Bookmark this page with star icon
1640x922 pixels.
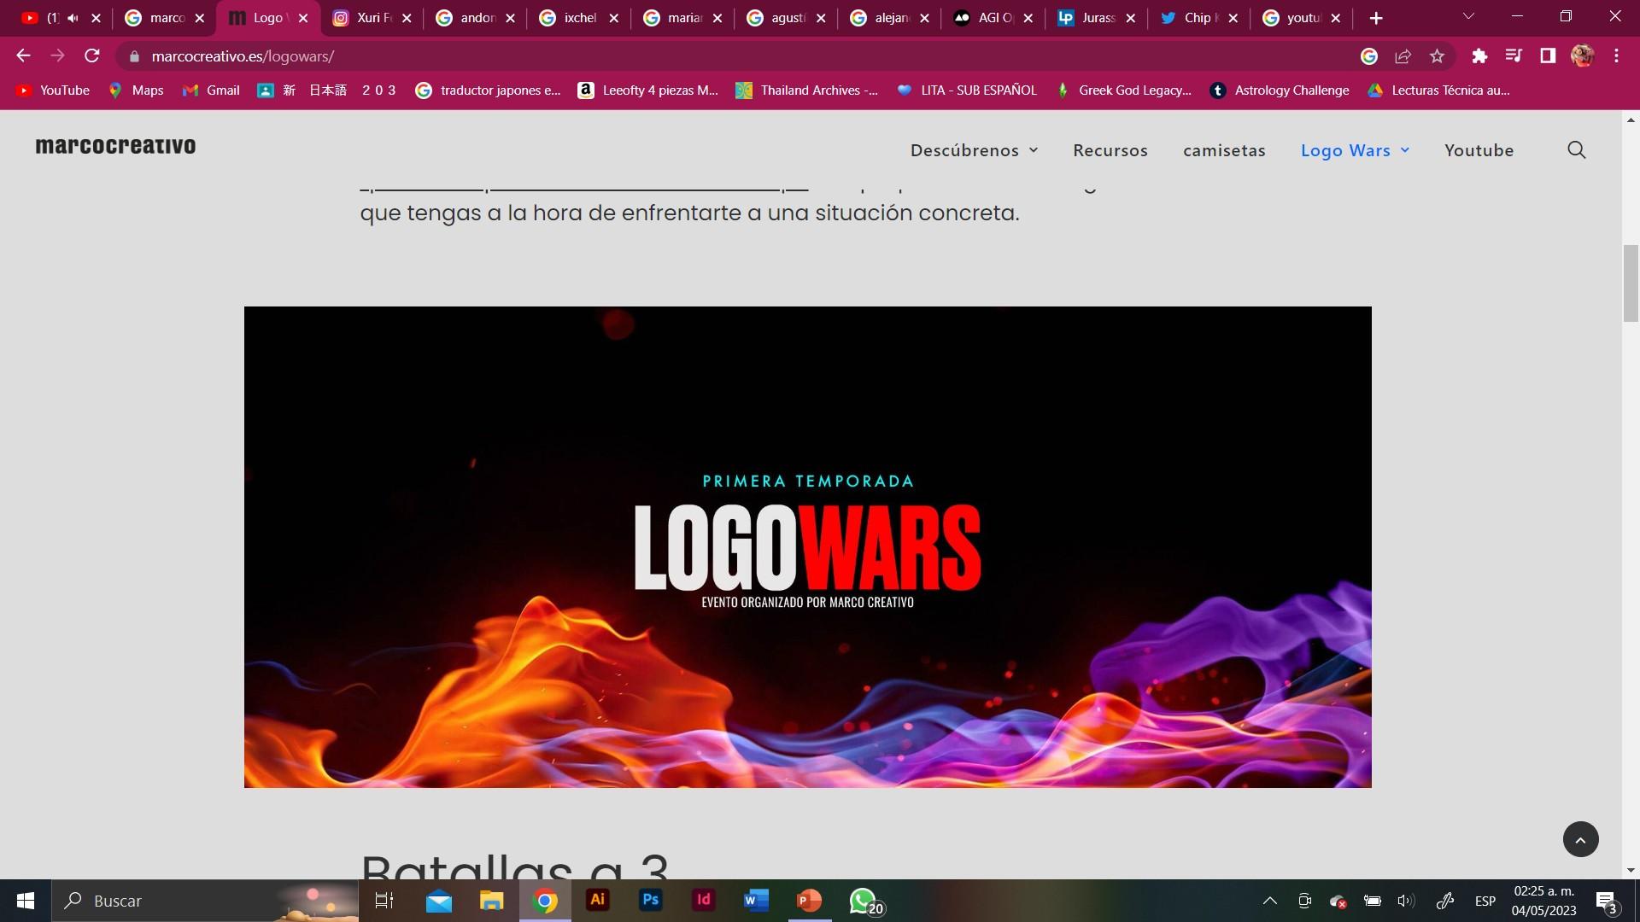(x=1437, y=56)
